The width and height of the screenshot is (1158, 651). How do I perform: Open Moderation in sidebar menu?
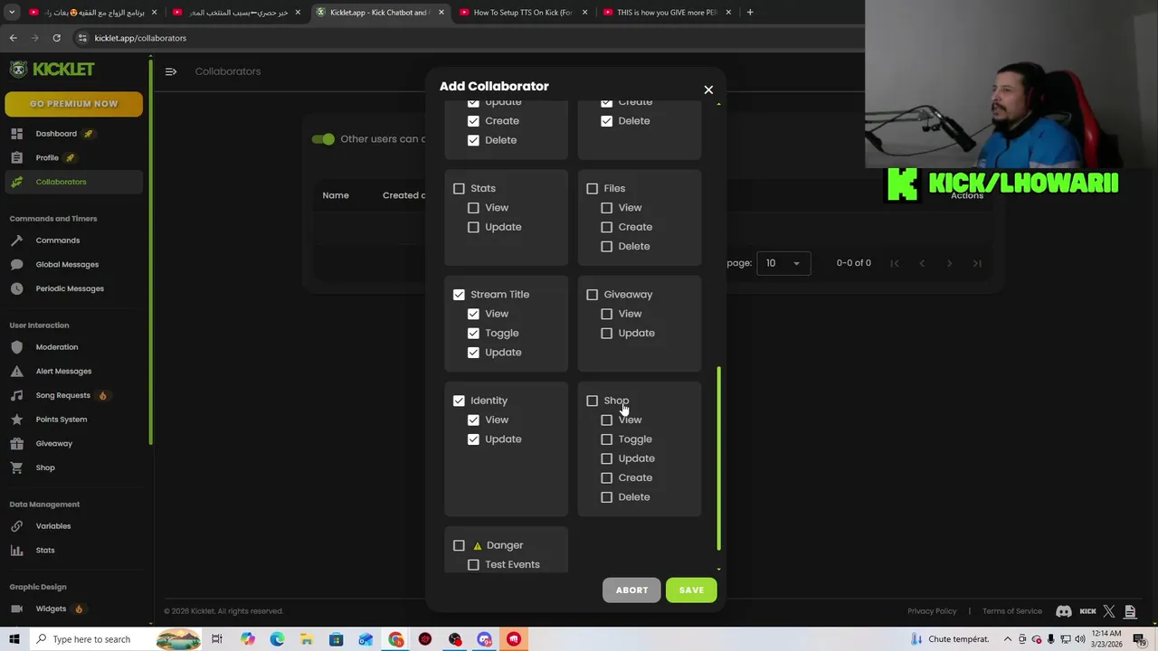click(x=57, y=347)
